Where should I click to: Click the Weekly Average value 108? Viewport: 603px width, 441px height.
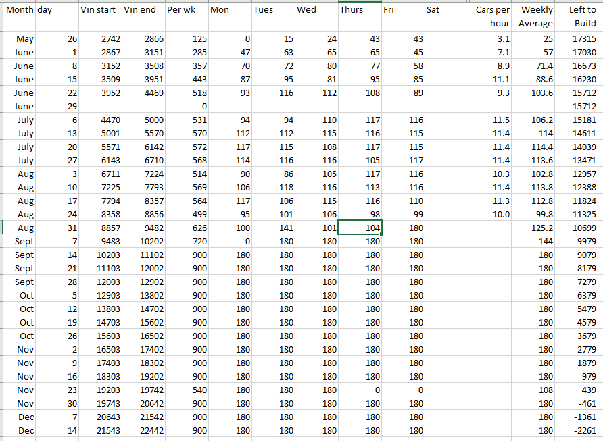click(535, 390)
